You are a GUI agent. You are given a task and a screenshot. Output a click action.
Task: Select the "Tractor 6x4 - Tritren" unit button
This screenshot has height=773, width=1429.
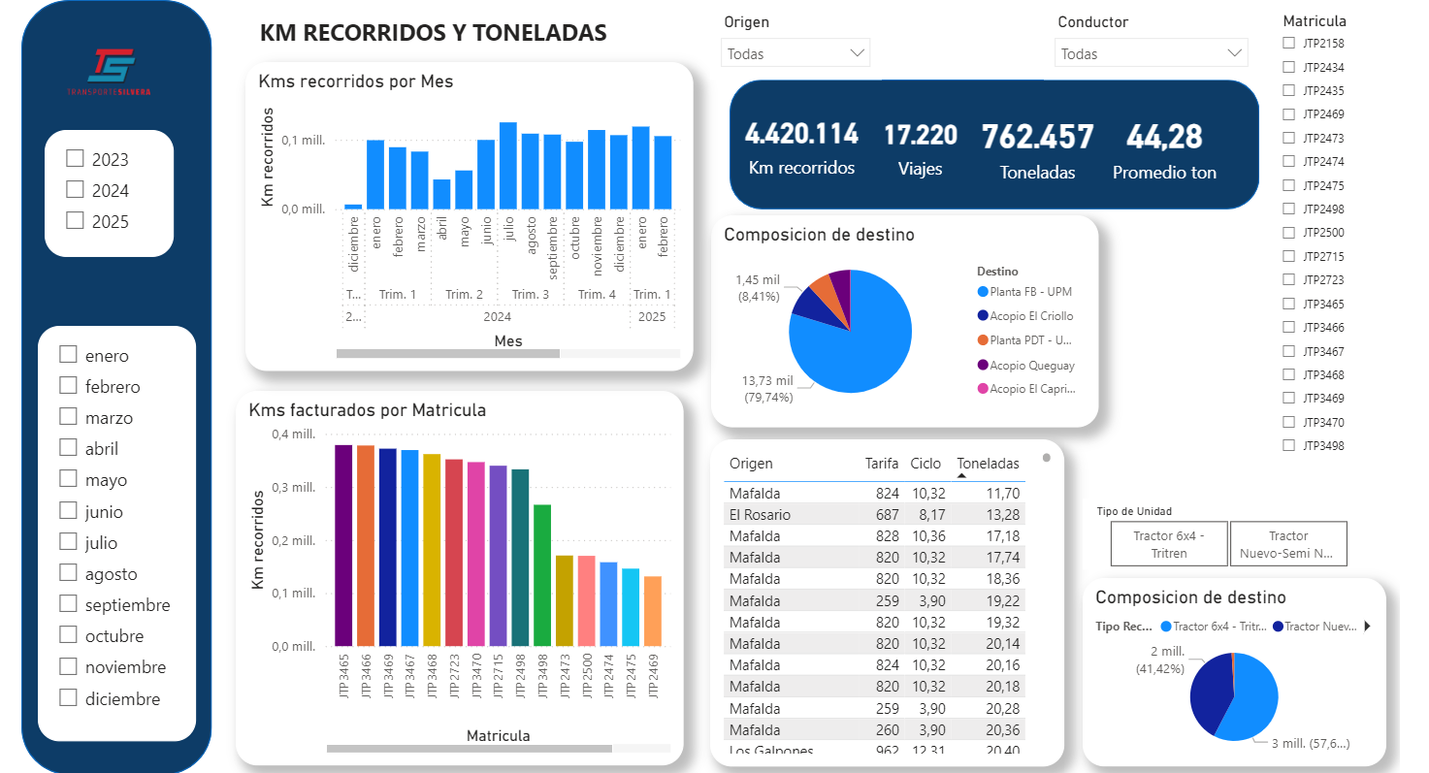tap(1168, 543)
